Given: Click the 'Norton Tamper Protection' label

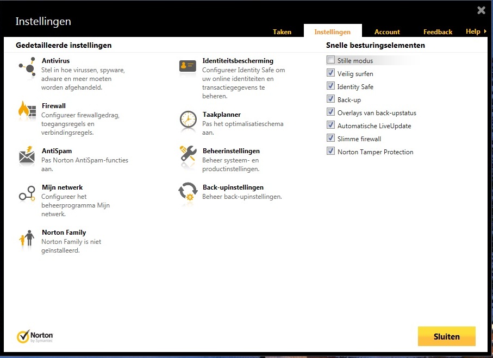Looking at the screenshot, I should click(376, 152).
